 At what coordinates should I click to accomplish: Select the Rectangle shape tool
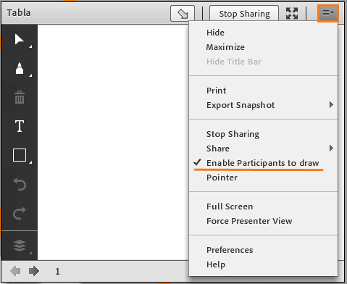point(20,155)
